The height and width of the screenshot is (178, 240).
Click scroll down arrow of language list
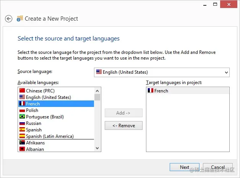click(97, 148)
